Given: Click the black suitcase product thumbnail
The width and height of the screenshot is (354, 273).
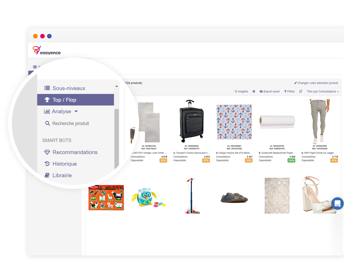Looking at the screenshot, I should [191, 121].
